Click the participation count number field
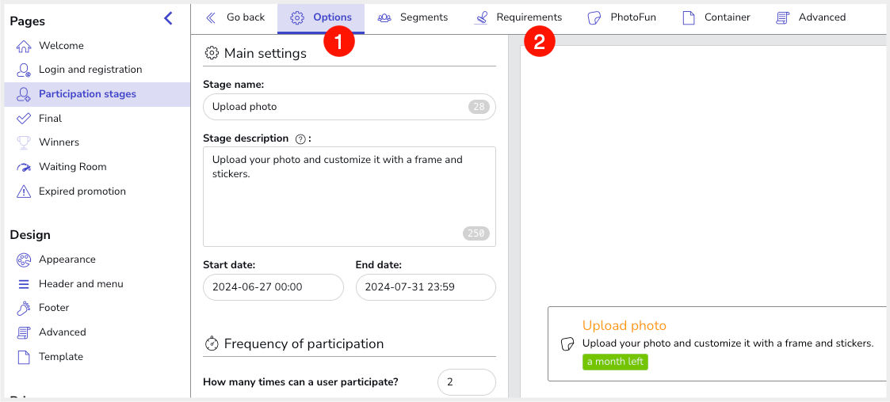 pyautogui.click(x=467, y=382)
